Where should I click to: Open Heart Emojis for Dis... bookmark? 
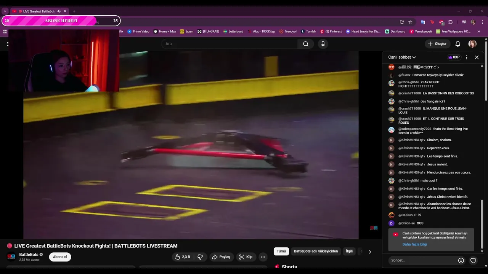[363, 32]
